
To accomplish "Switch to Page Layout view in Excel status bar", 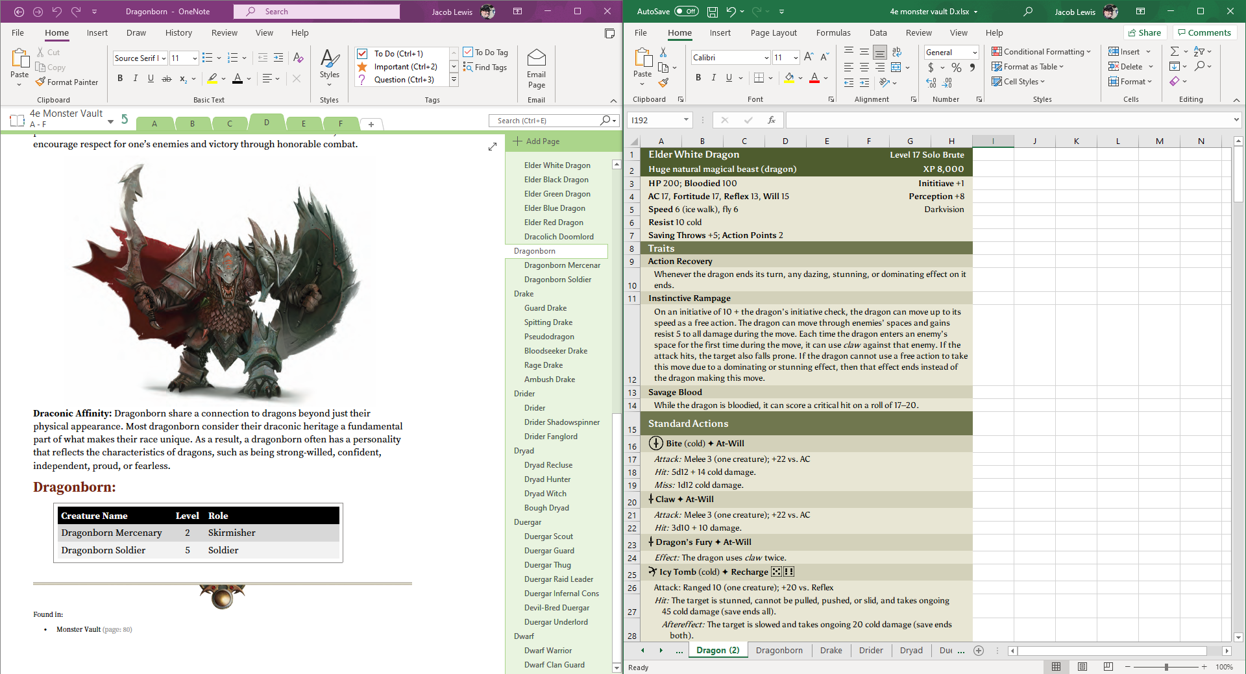I will click(1082, 667).
